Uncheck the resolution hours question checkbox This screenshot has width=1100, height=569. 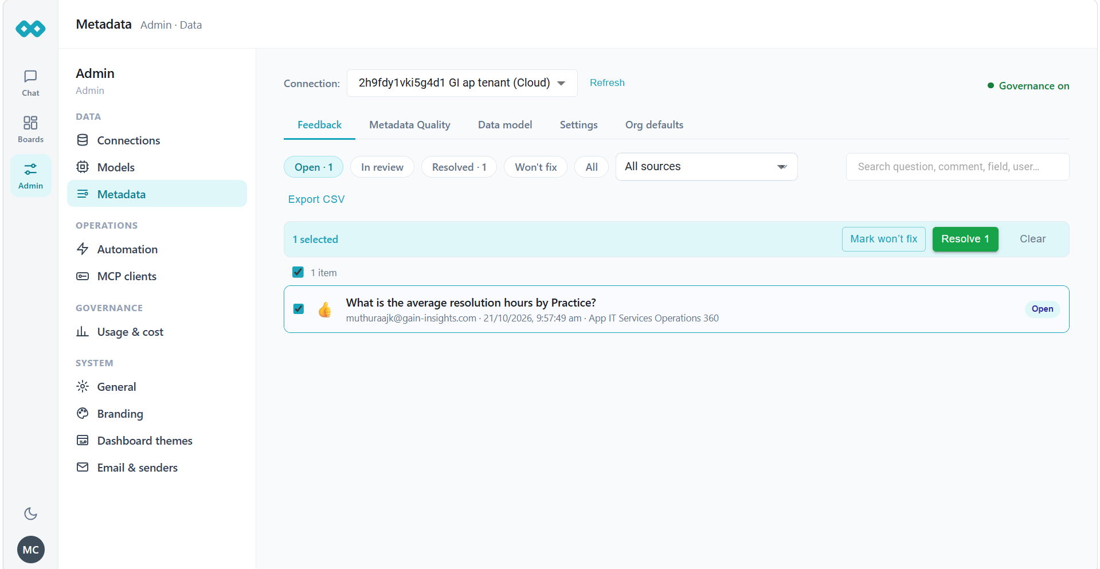coord(299,309)
